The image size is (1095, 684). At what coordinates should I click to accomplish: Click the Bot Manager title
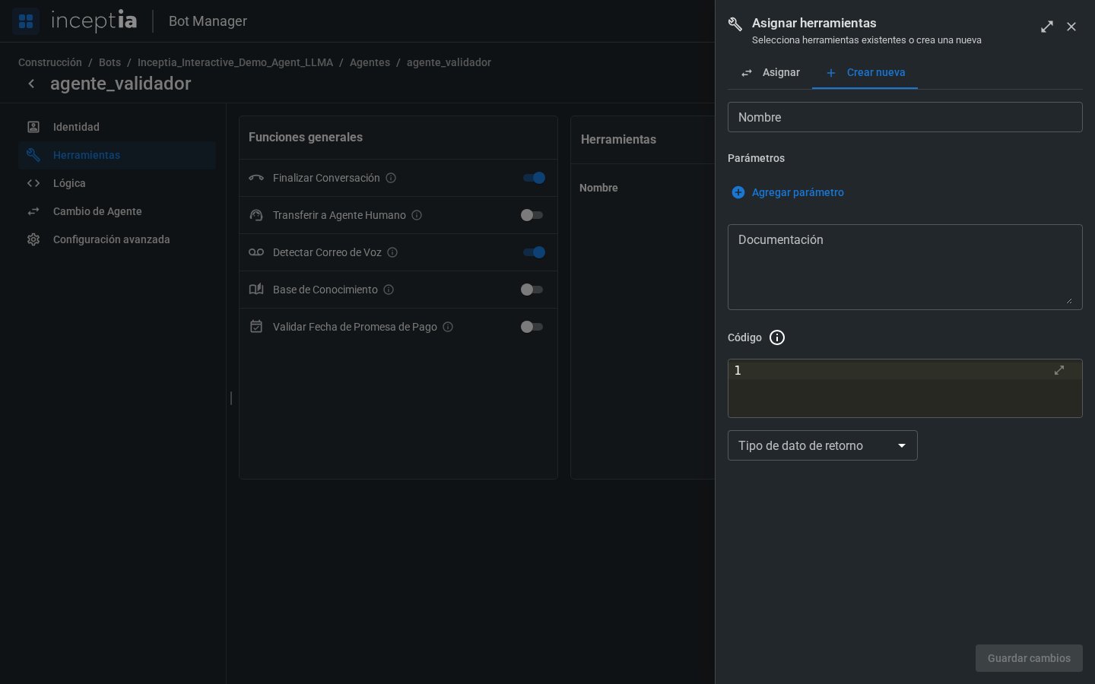208,21
